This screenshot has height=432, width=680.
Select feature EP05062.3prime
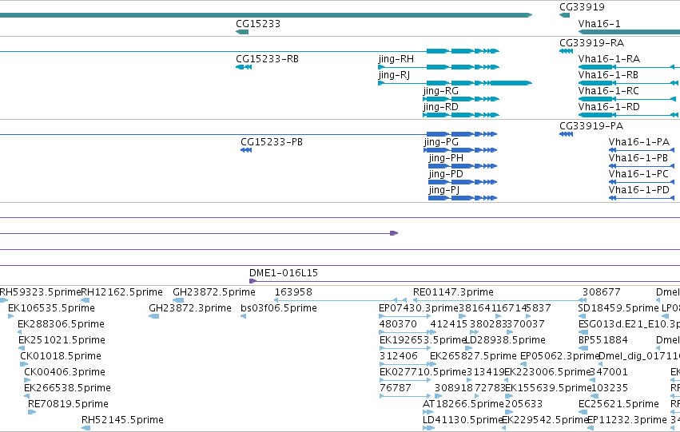tap(559, 356)
